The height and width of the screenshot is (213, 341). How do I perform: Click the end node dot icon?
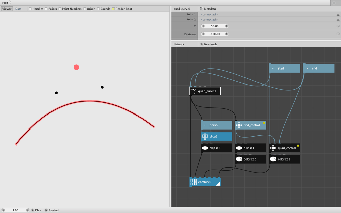[307, 68]
